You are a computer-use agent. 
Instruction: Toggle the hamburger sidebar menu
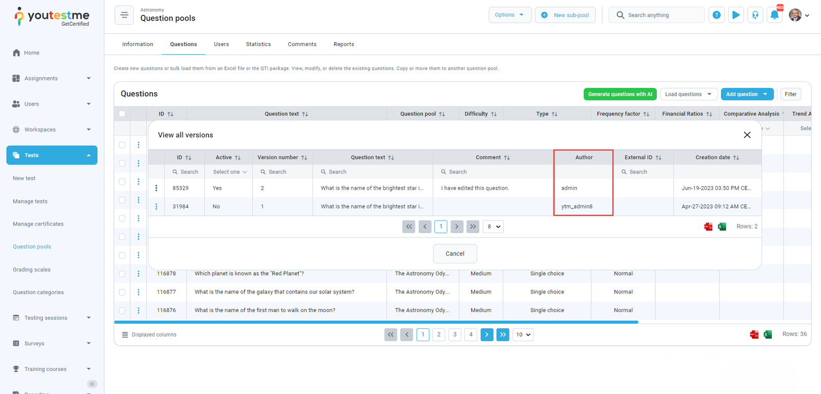124,15
